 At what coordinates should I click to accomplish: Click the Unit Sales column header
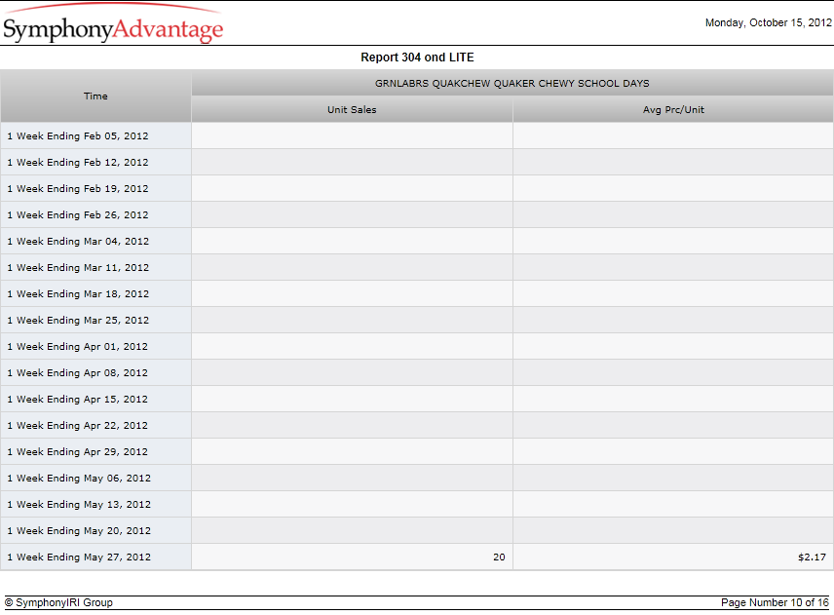click(x=352, y=109)
